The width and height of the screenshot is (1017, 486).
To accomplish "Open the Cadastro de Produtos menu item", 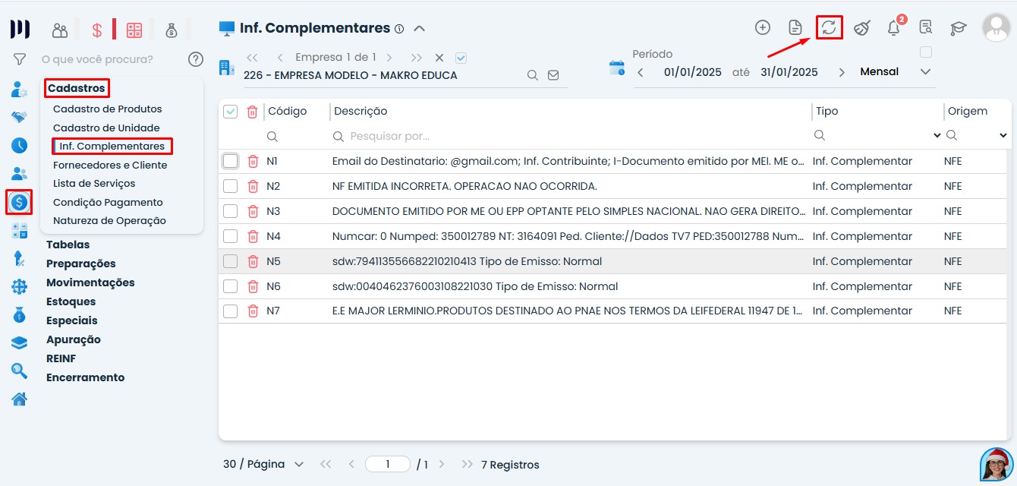I will pos(107,109).
